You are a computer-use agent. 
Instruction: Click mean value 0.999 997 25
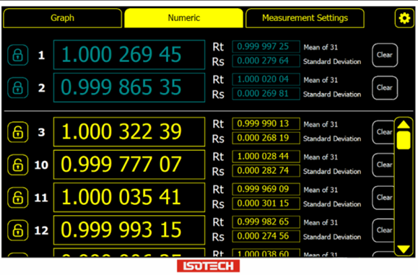tap(266, 47)
